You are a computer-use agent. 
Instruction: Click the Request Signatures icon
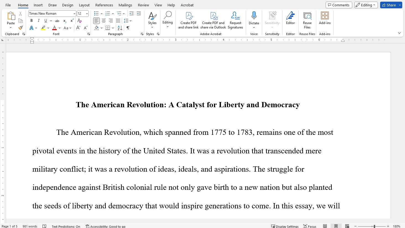click(x=235, y=16)
